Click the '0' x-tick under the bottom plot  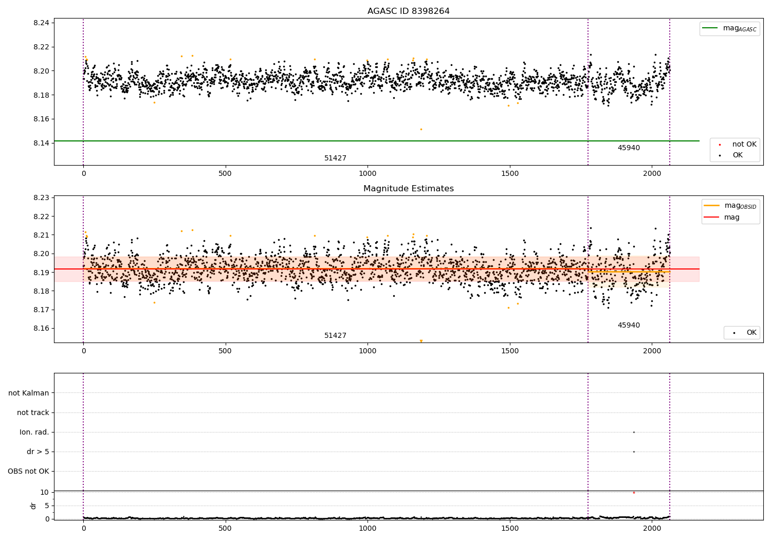coord(83,528)
